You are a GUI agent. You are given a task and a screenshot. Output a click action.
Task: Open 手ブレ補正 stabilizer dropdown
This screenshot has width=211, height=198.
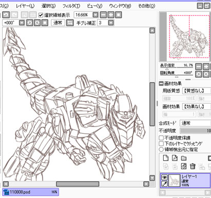pyautogui.click(x=111, y=23)
